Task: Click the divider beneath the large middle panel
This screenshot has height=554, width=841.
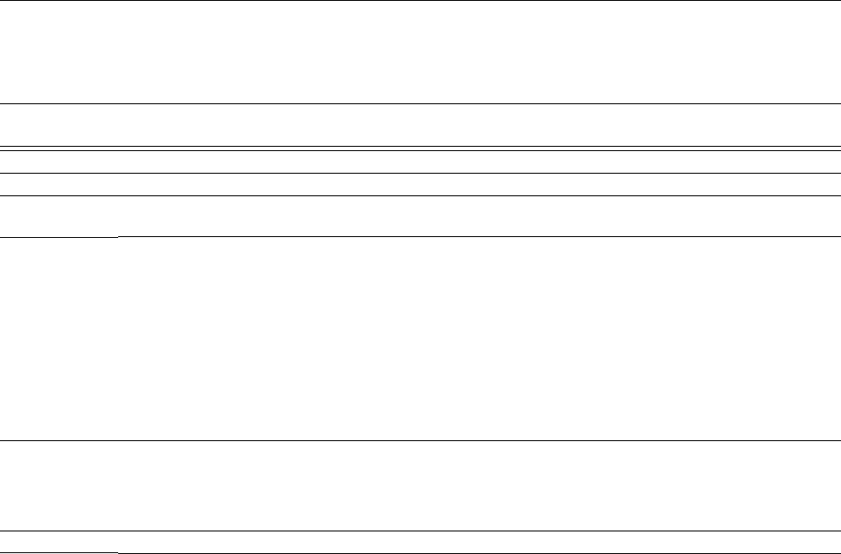Action: coord(420,441)
